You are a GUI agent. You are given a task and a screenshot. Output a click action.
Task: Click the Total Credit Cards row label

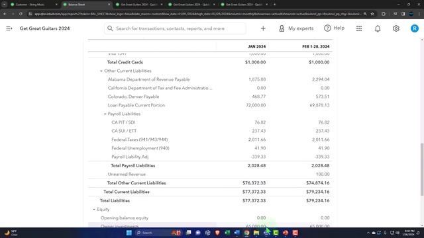(x=125, y=62)
